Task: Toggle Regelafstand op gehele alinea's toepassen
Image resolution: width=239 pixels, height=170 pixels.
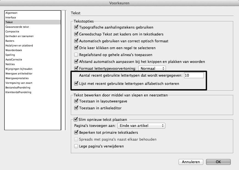Action: click(x=76, y=55)
